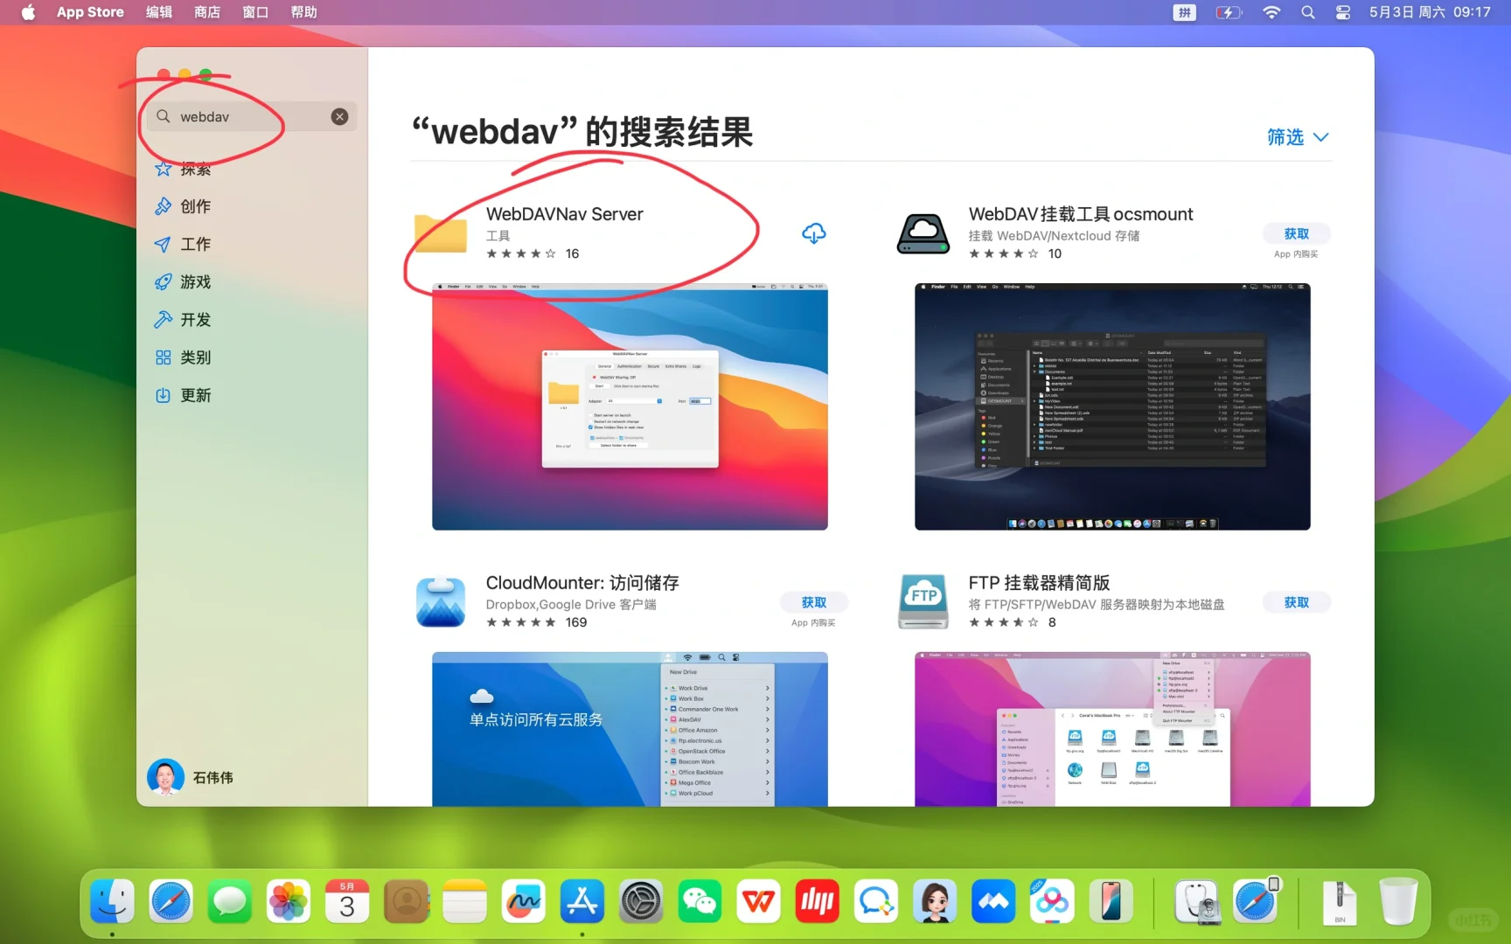Screen dimensions: 1511x944
Task: Open 石伟伟 account profile
Action: [x=194, y=777]
